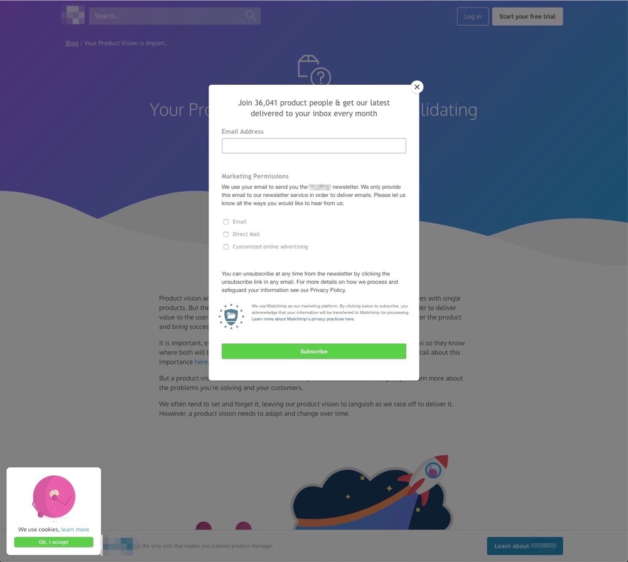Click the pink cookie illustration
The width and height of the screenshot is (628, 562).
coord(53,497)
